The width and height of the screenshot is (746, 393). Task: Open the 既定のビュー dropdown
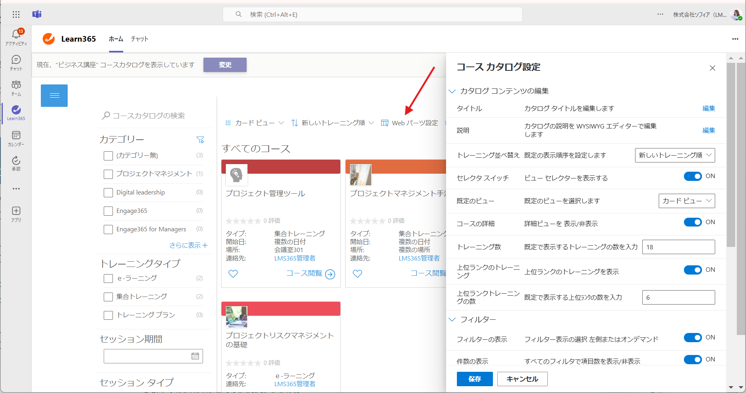pos(687,201)
